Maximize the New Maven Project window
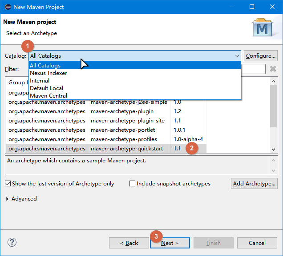This screenshot has width=283, height=256. 252,7
